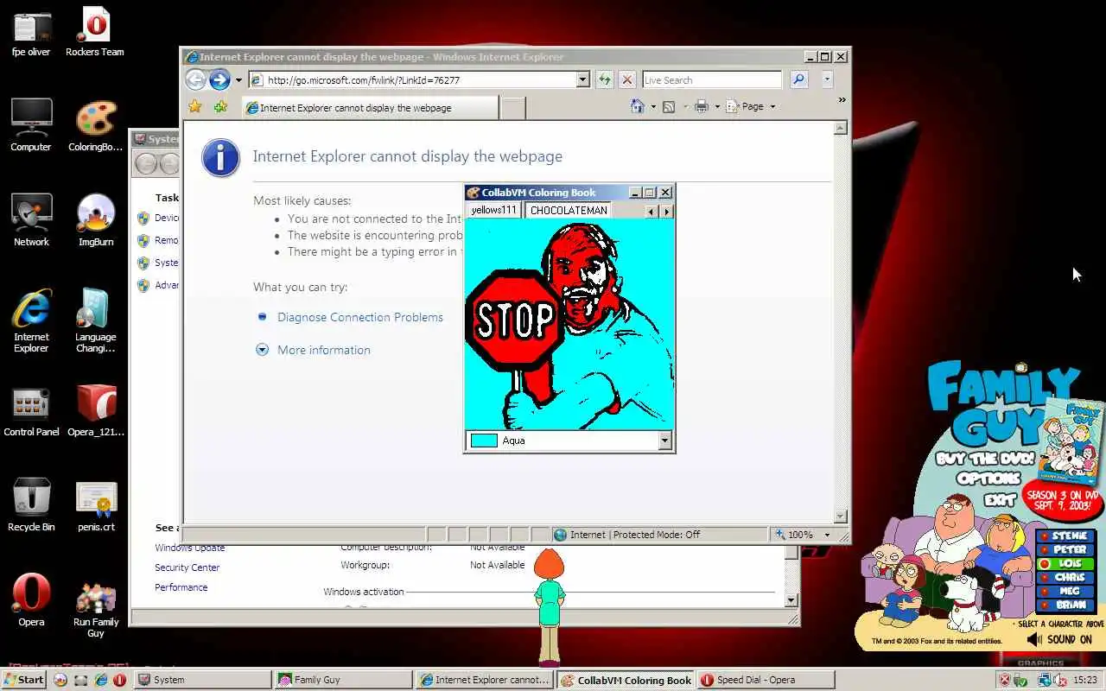Open a new blank tab in Internet Explorer
The width and height of the screenshot is (1106, 691).
click(x=513, y=108)
